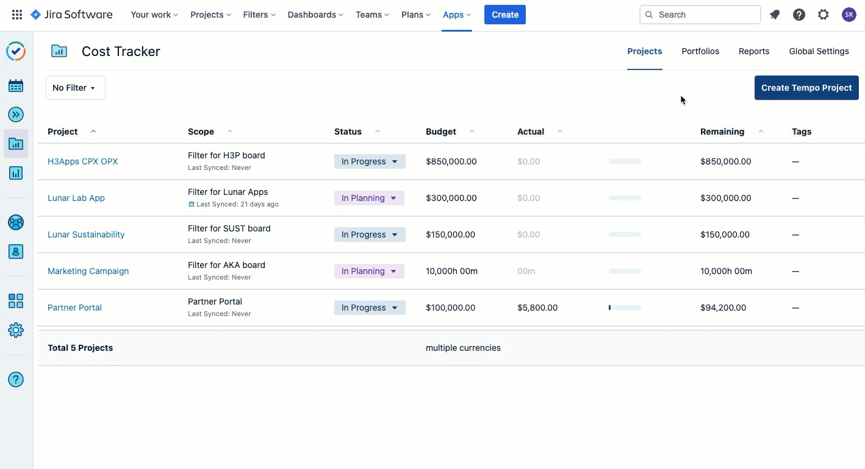Screen dimensions: 865x469
Task: Open the Tempo settings gear icon in sidebar
Action: click(x=16, y=330)
